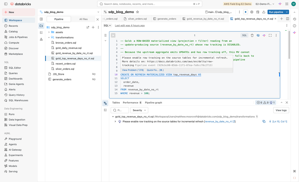Add a new file to sdp_blog_demo
The height and width of the screenshot is (182, 299).
pos(93,27)
